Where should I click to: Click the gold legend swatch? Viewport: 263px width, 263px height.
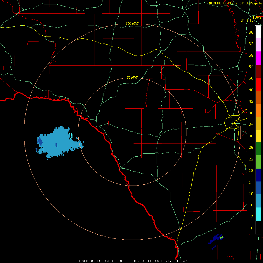[x=258, y=124]
